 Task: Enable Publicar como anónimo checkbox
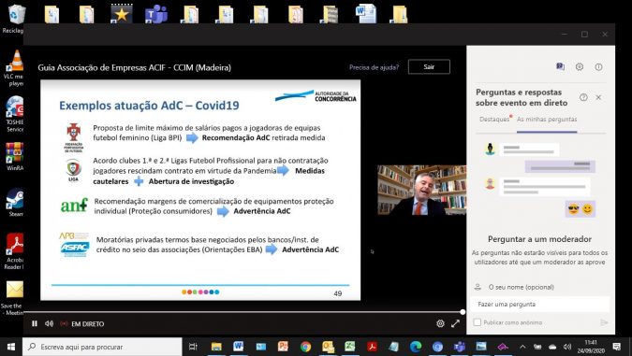pyautogui.click(x=478, y=322)
